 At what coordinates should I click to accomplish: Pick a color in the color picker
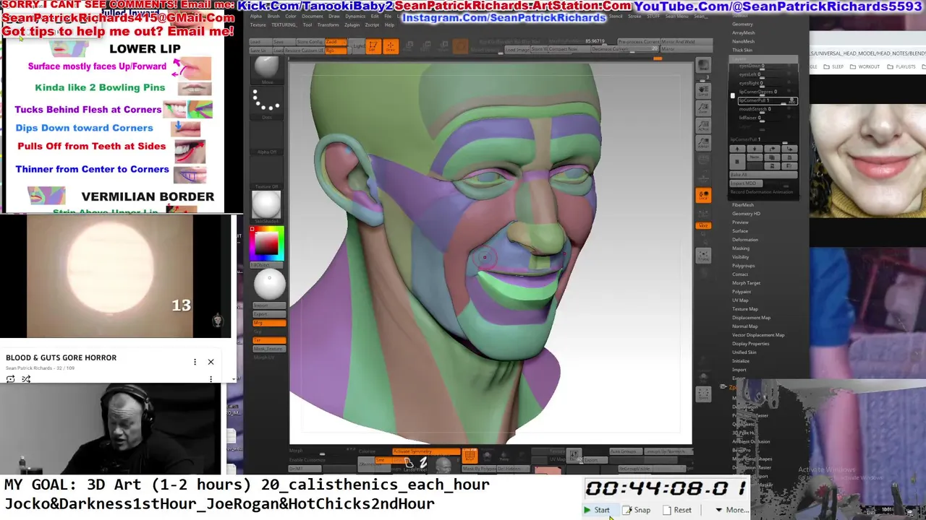pyautogui.click(x=266, y=243)
